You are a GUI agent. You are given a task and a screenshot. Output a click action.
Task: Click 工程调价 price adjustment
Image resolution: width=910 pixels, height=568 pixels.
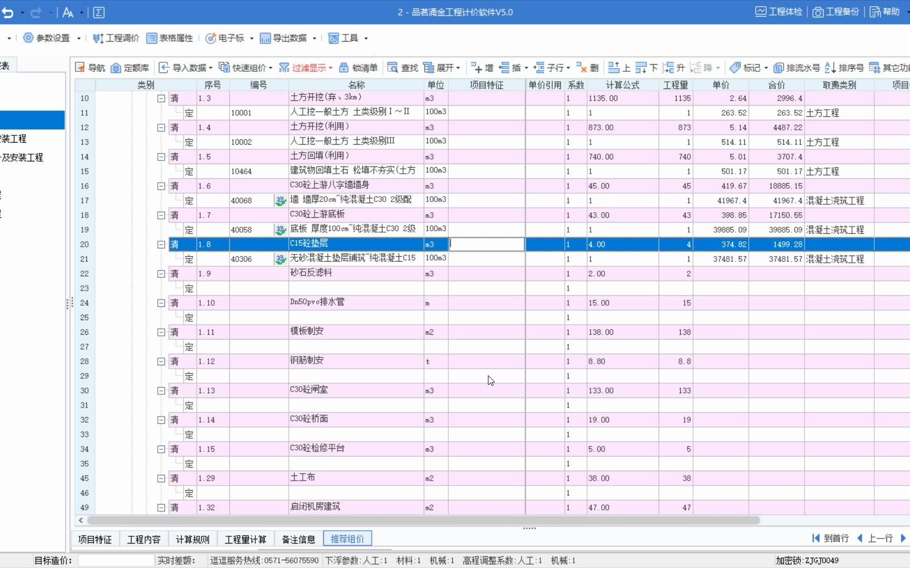tap(116, 38)
